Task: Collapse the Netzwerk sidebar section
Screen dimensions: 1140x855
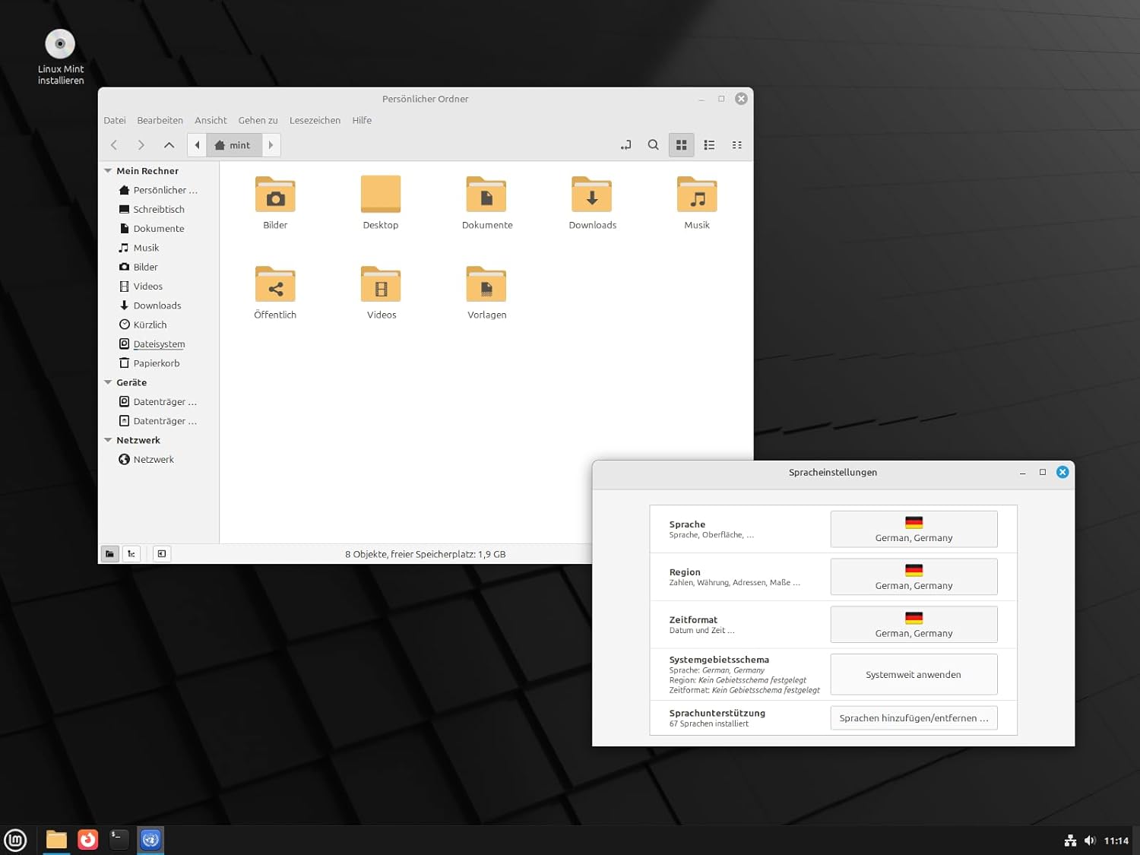Action: [x=108, y=441]
